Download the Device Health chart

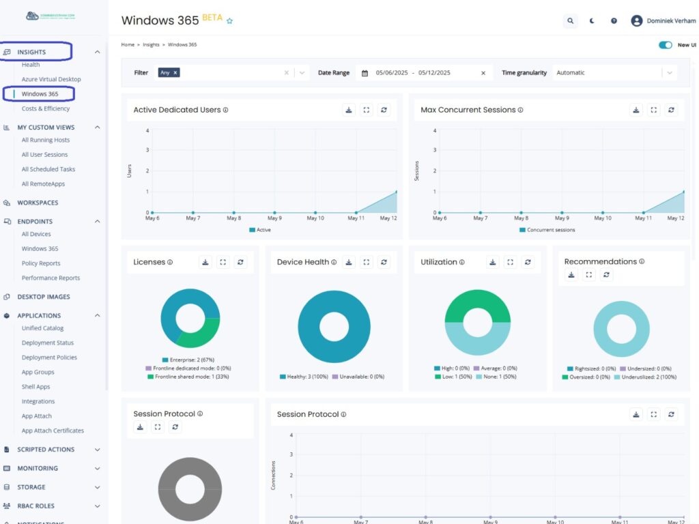click(x=349, y=262)
